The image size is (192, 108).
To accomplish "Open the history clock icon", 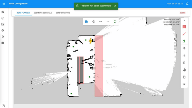I will (x=93, y=21).
